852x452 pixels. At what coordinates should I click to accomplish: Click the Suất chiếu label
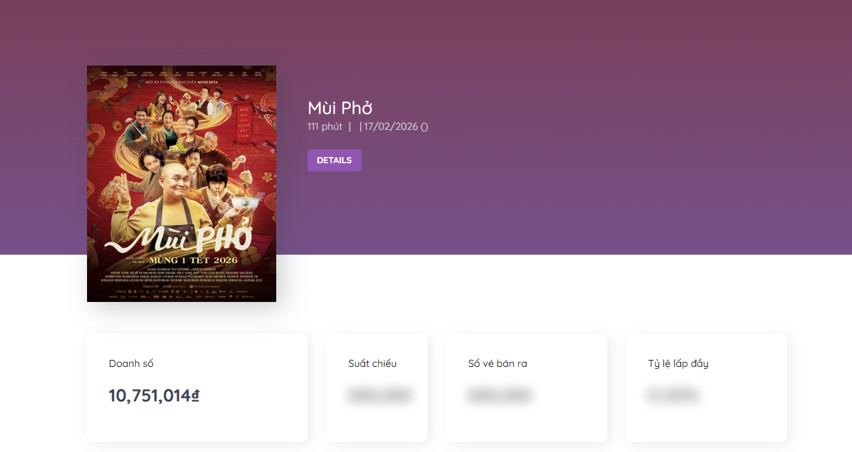(x=372, y=364)
